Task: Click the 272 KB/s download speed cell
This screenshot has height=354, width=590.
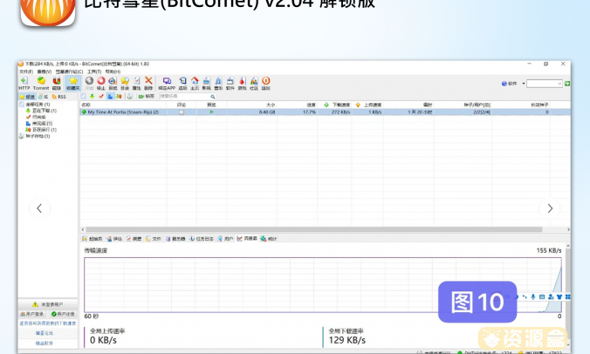Action: pyautogui.click(x=340, y=112)
